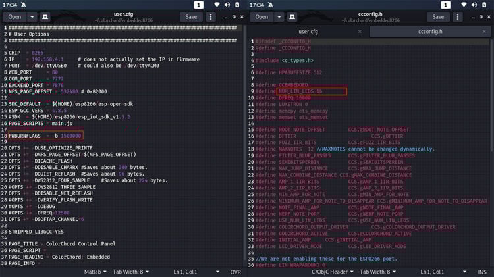The width and height of the screenshot is (494, 277).
Task: Click the new document icon in left editor
Action: [45, 16]
